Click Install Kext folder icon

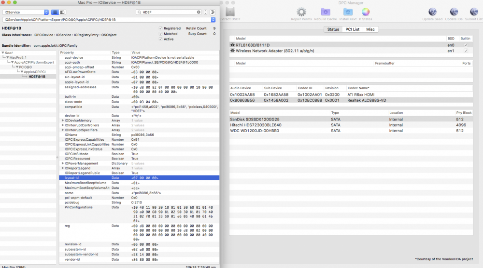[x=348, y=12]
